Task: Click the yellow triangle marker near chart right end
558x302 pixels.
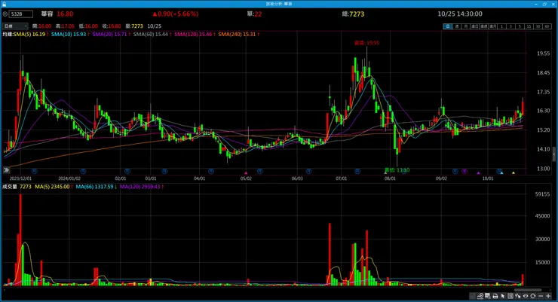Action: click(514, 173)
